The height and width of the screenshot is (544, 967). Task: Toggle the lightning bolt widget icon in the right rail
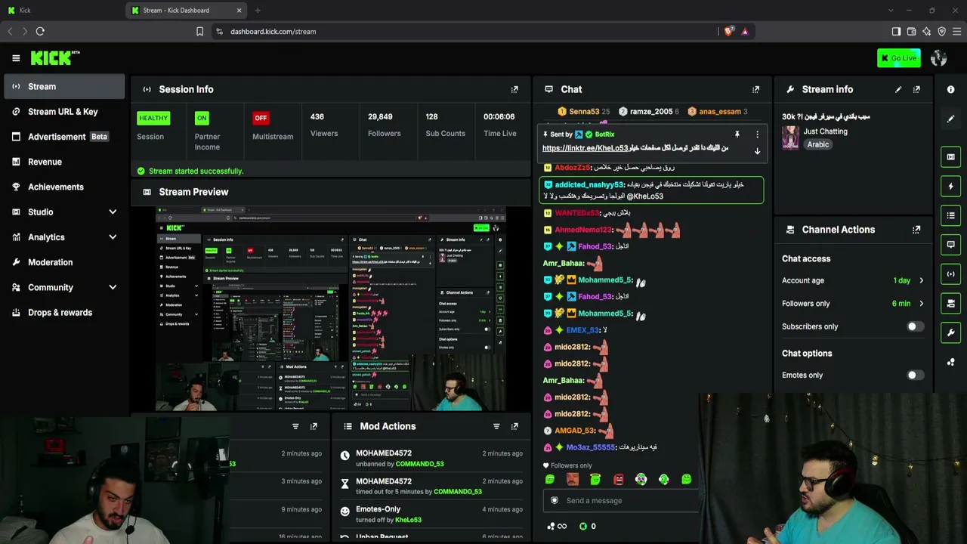pyautogui.click(x=950, y=187)
